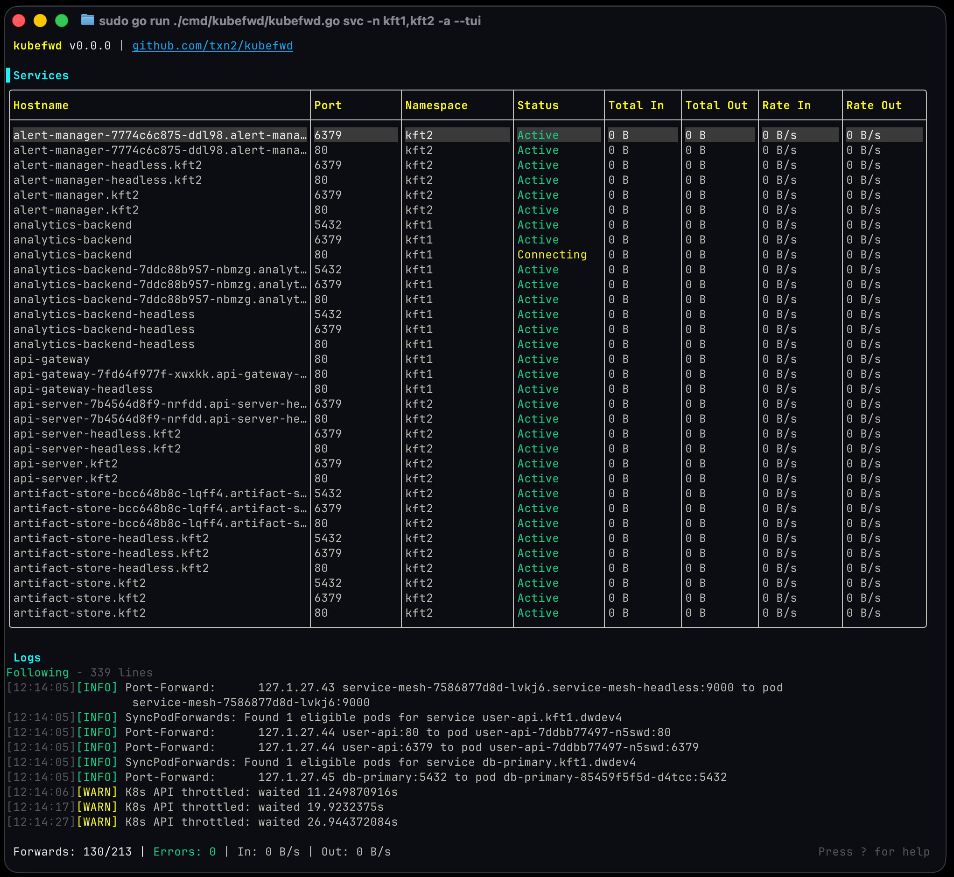Click the yellow minimize window button

coord(40,21)
